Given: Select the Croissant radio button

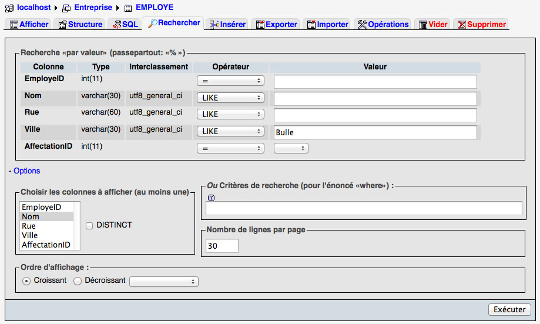Looking at the screenshot, I should (x=26, y=281).
